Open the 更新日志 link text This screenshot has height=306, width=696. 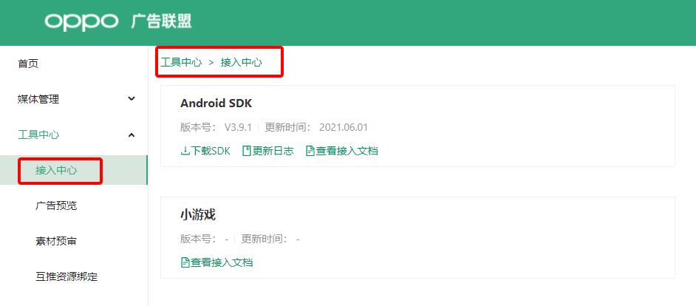coord(273,151)
